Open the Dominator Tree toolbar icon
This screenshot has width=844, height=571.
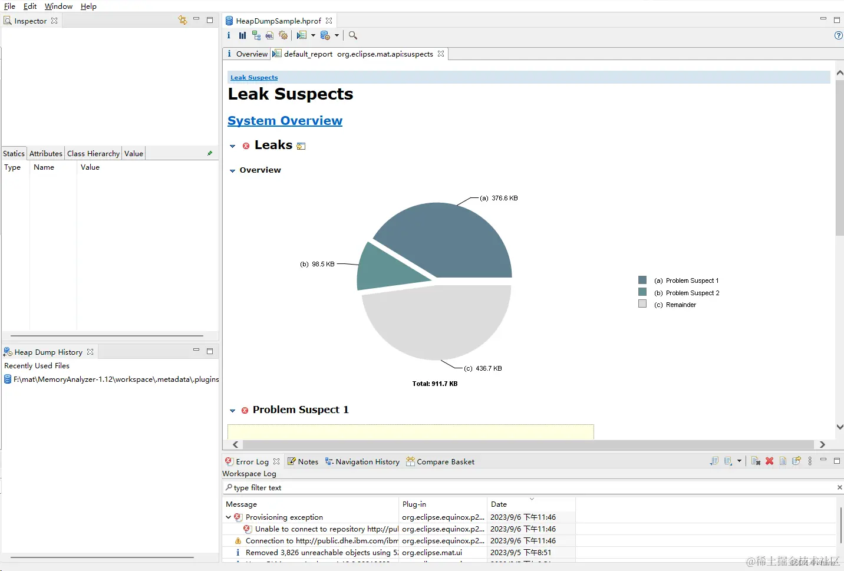(x=256, y=35)
